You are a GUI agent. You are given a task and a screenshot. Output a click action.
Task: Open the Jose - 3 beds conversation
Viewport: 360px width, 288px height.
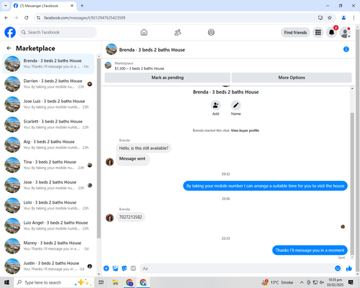pyautogui.click(x=48, y=185)
